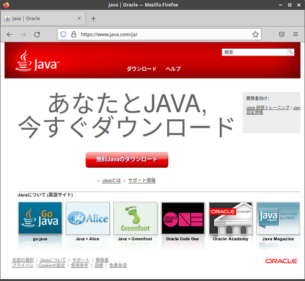Viewport: 305px width, 281px height.
Task: Close the Java | Oracle tab
Action: pyautogui.click(x=79, y=18)
